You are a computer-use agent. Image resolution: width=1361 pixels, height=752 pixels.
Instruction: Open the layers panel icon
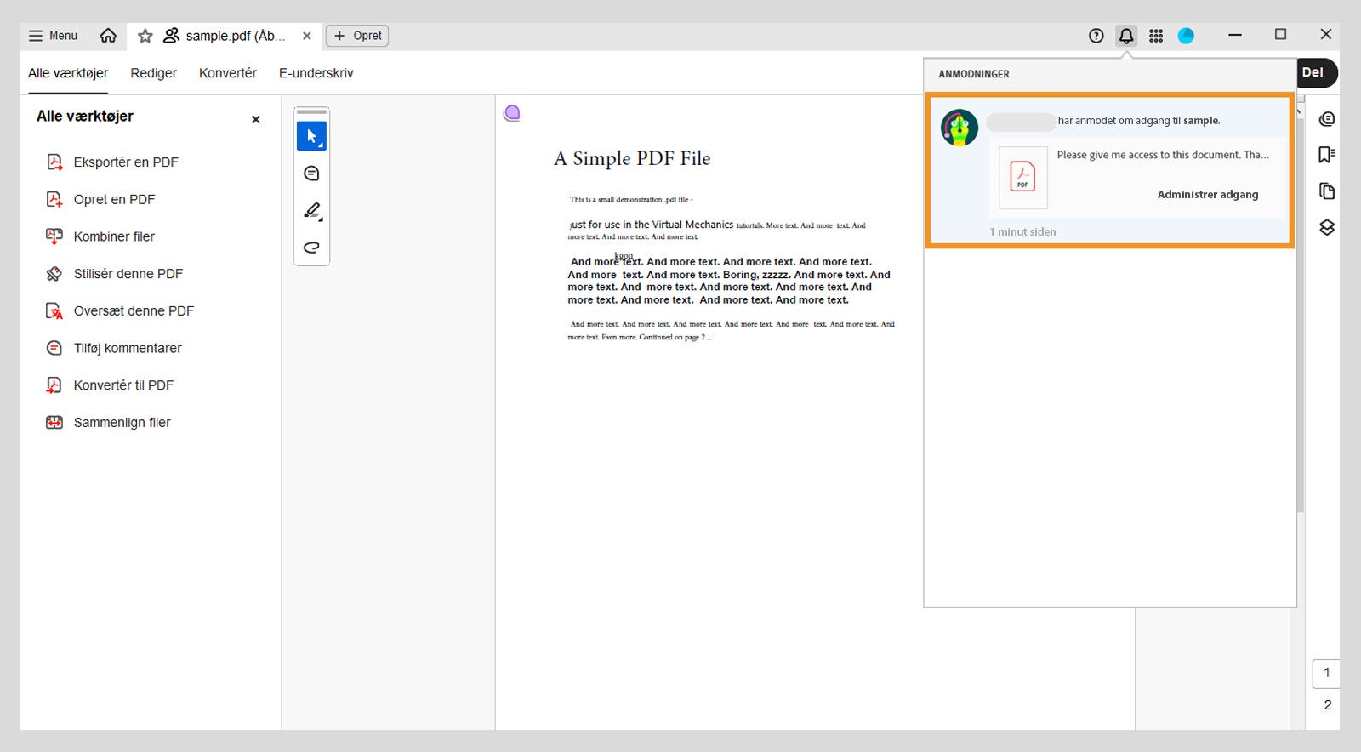click(1326, 228)
